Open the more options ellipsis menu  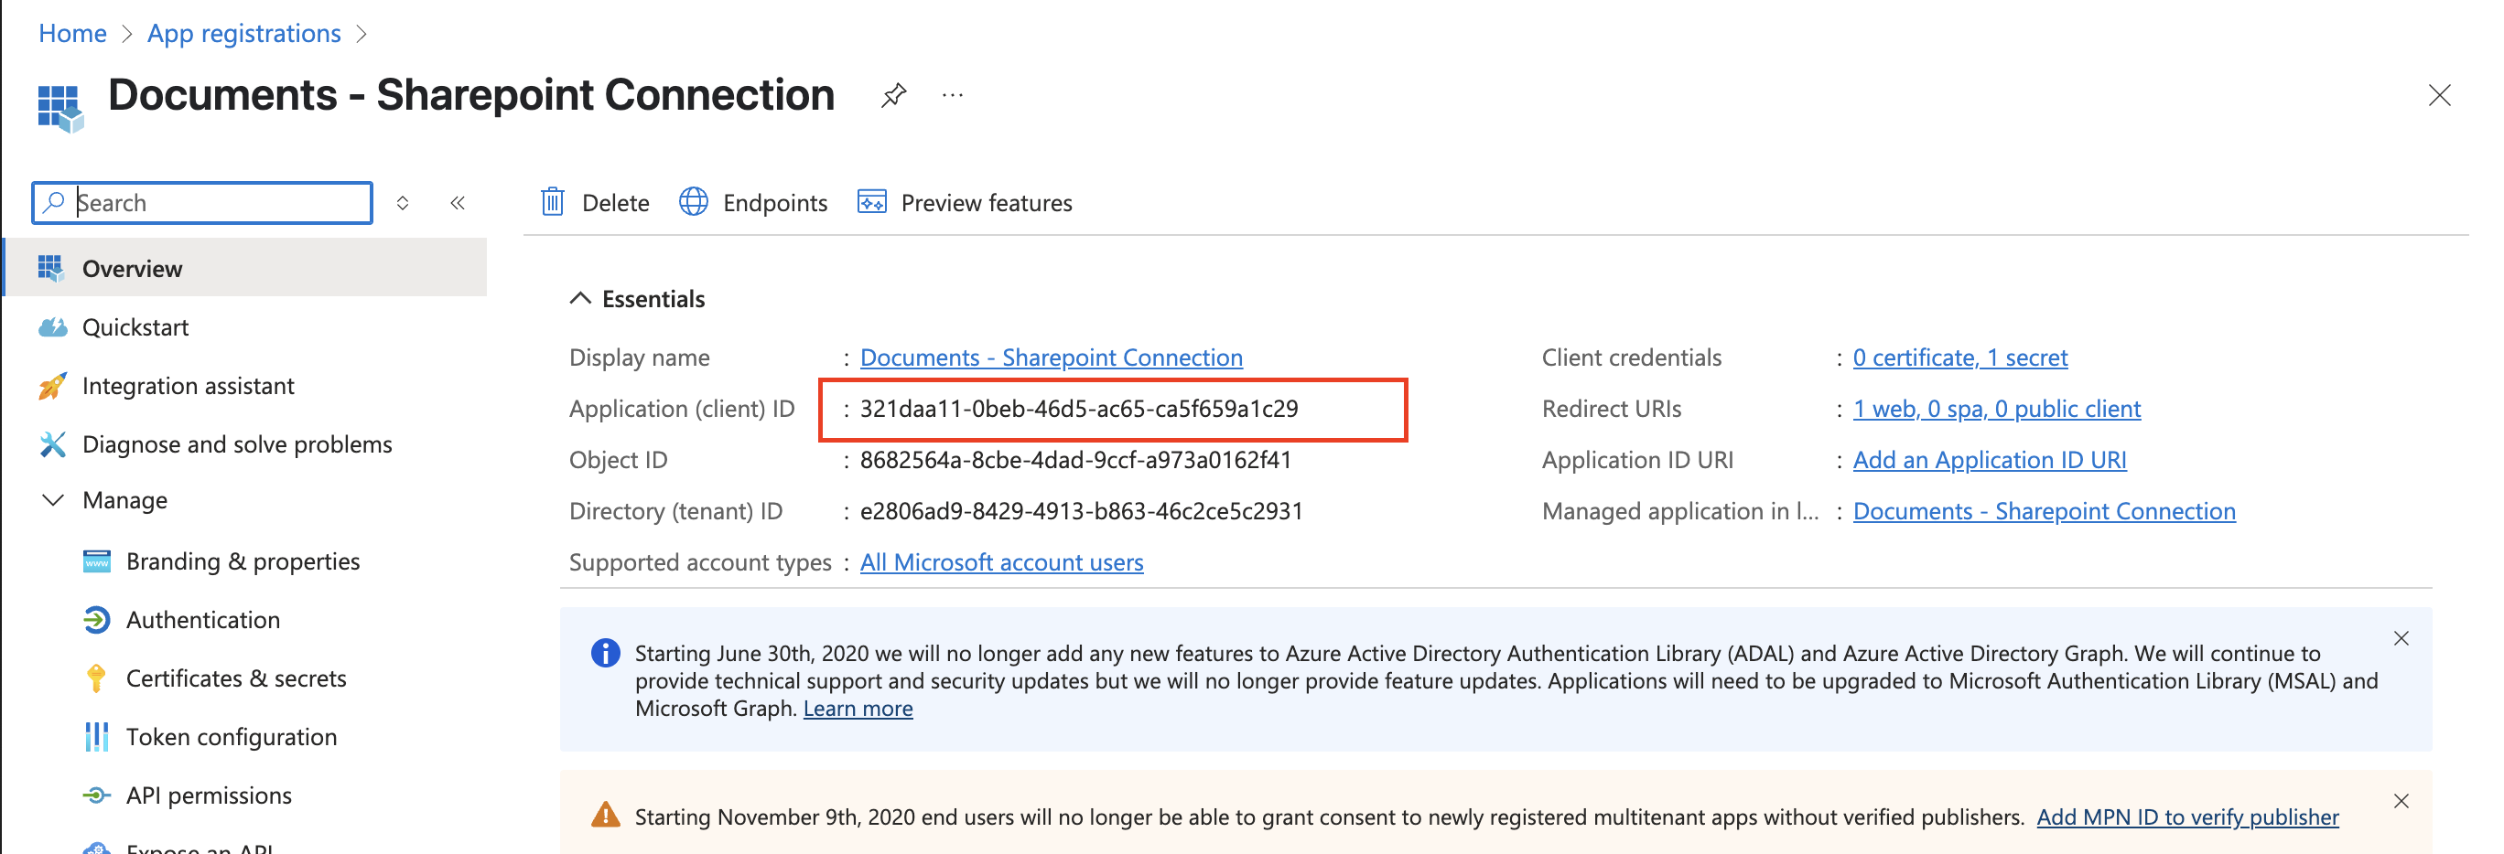point(952,95)
